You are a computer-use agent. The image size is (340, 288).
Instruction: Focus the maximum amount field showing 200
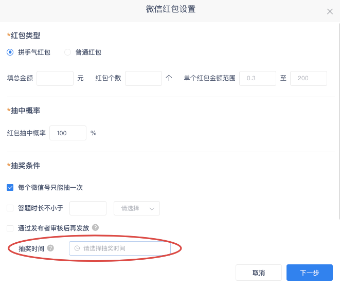[309, 78]
